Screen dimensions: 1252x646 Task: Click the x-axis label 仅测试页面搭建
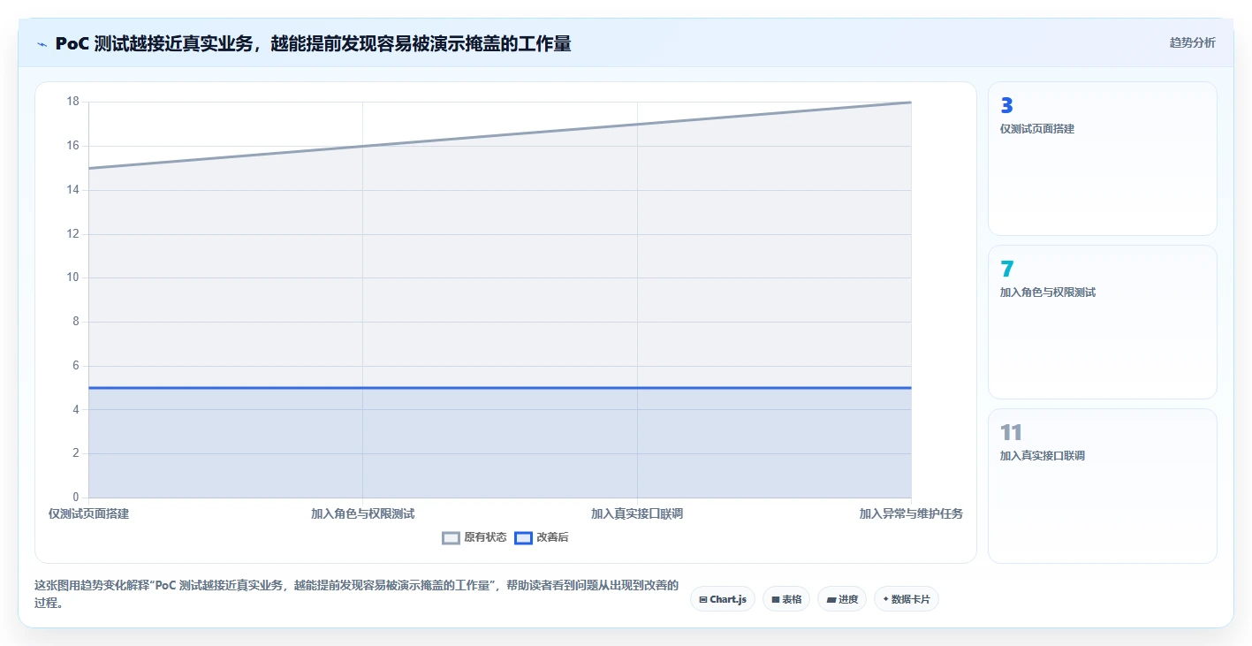click(89, 513)
